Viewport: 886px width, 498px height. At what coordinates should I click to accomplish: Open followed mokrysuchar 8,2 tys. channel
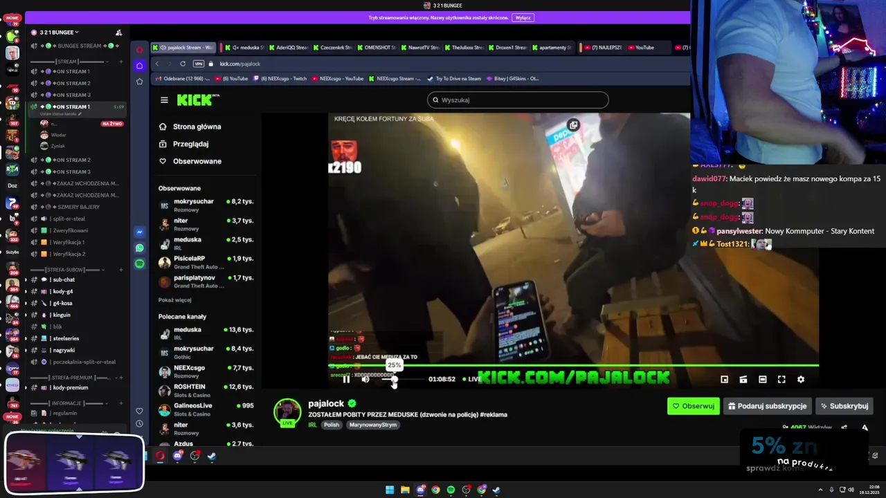(206, 205)
